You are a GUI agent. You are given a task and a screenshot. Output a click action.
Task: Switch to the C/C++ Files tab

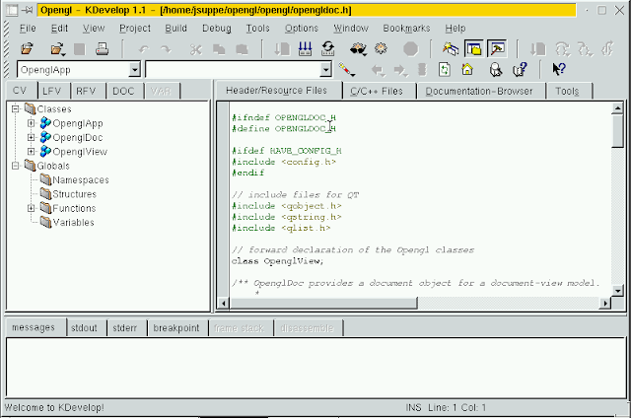coord(377,92)
